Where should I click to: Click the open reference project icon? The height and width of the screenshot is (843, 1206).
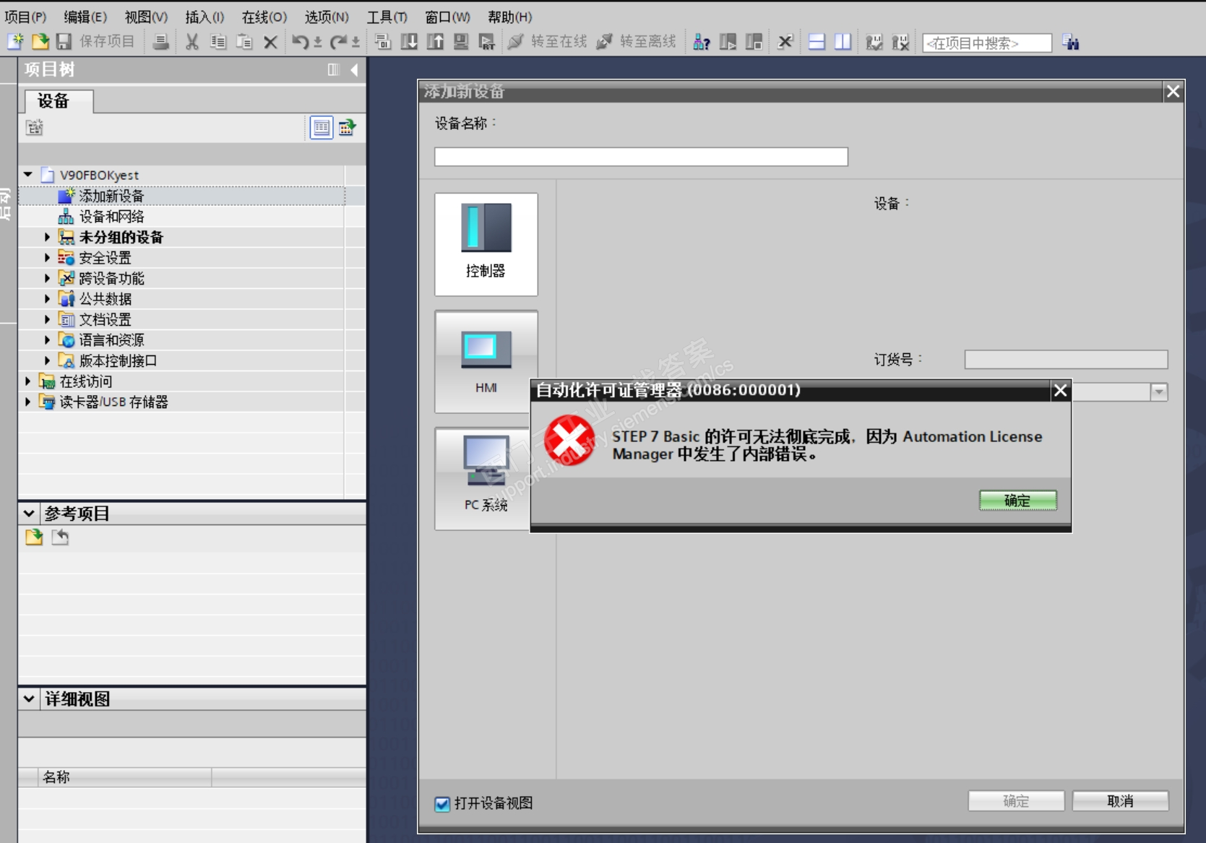tap(34, 537)
